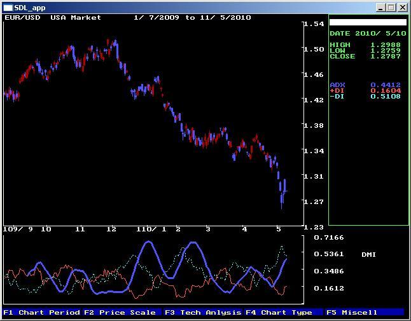
Task: Click the ADX value 0.4412
Action: point(386,85)
